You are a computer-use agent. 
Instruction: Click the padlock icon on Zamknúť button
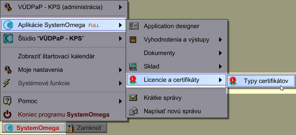pos(70,128)
